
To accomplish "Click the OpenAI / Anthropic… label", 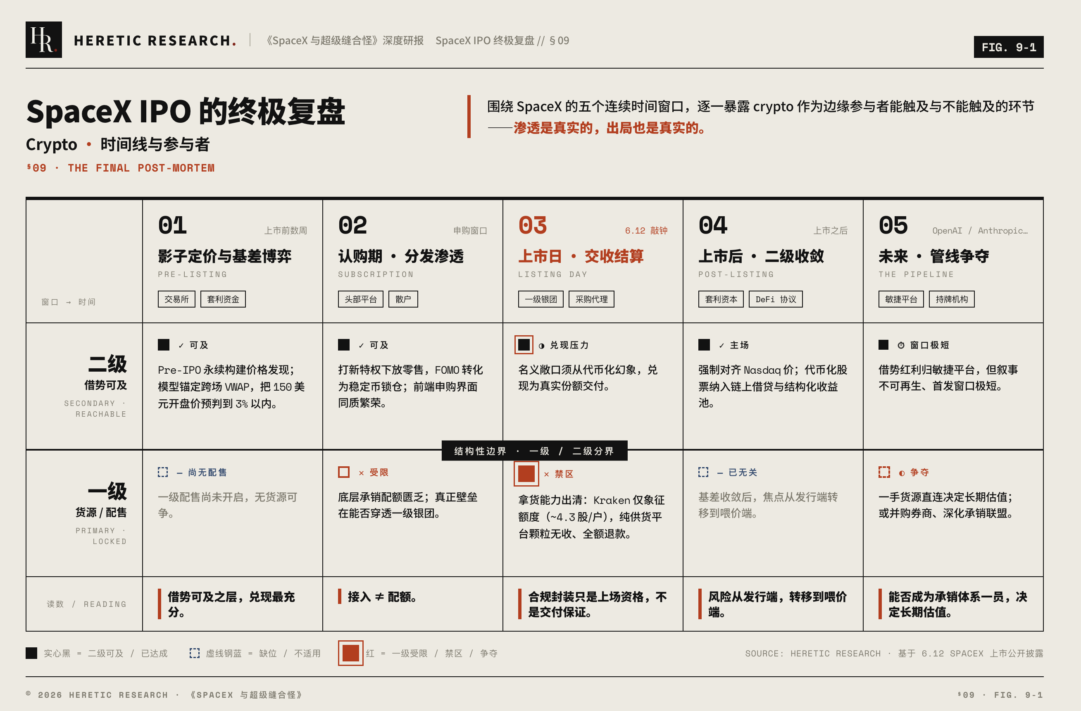I will tap(980, 231).
